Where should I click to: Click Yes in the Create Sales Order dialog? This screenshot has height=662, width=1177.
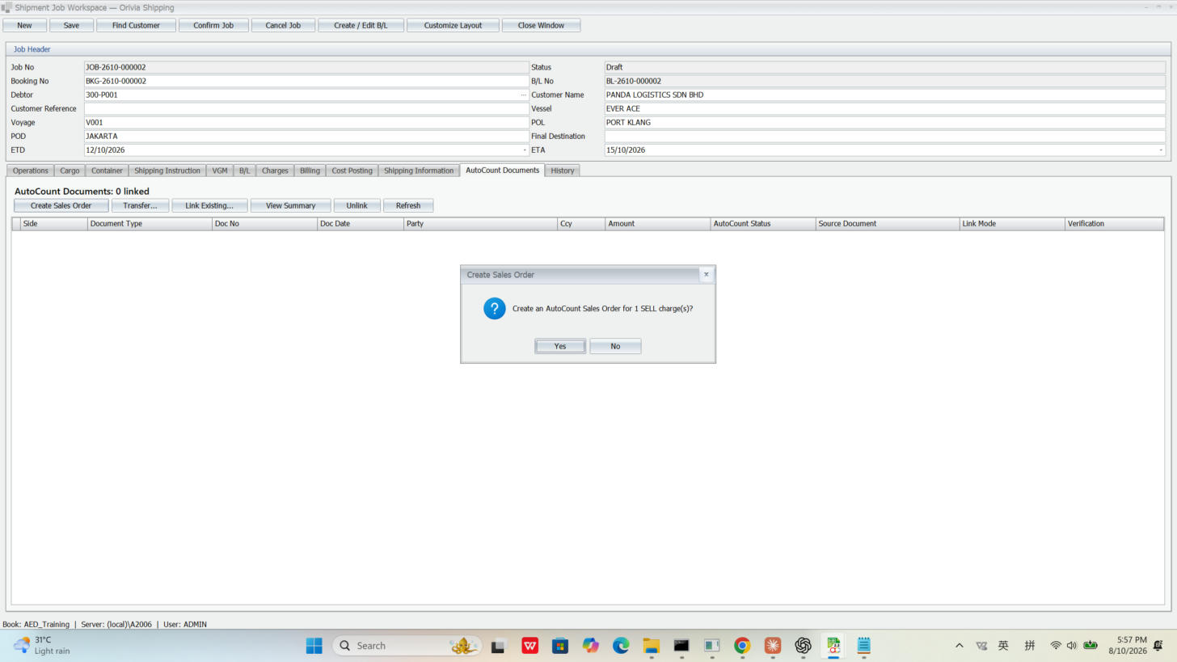click(x=560, y=346)
